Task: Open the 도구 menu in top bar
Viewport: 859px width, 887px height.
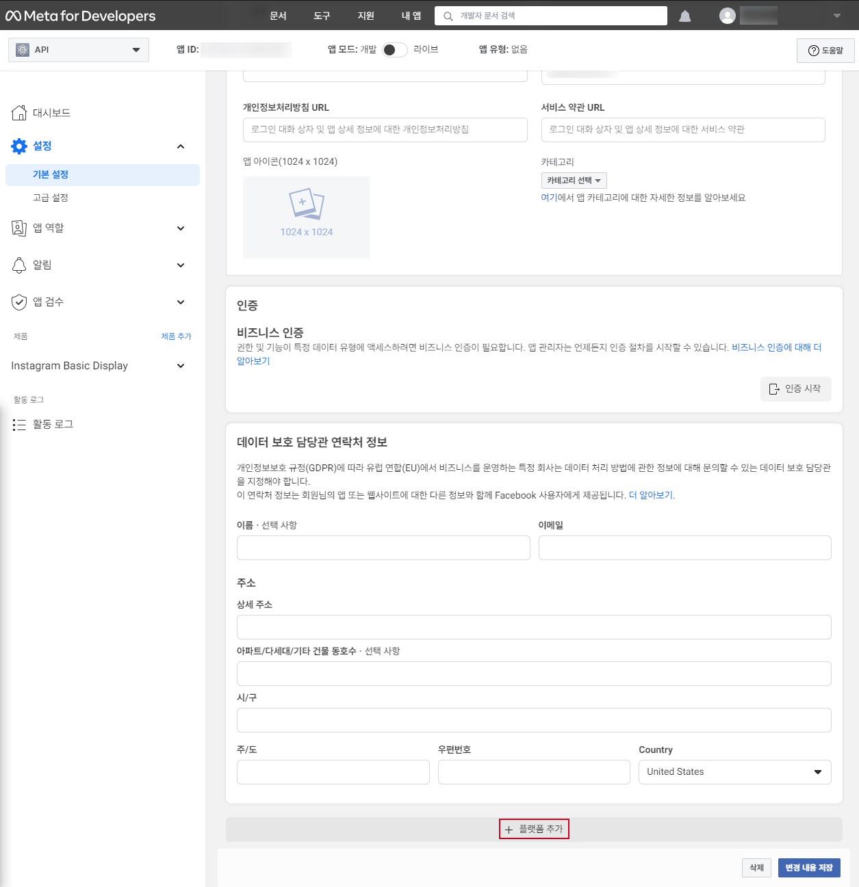Action: tap(322, 16)
